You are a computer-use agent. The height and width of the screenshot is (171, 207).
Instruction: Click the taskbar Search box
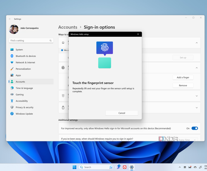[x=96, y=167]
